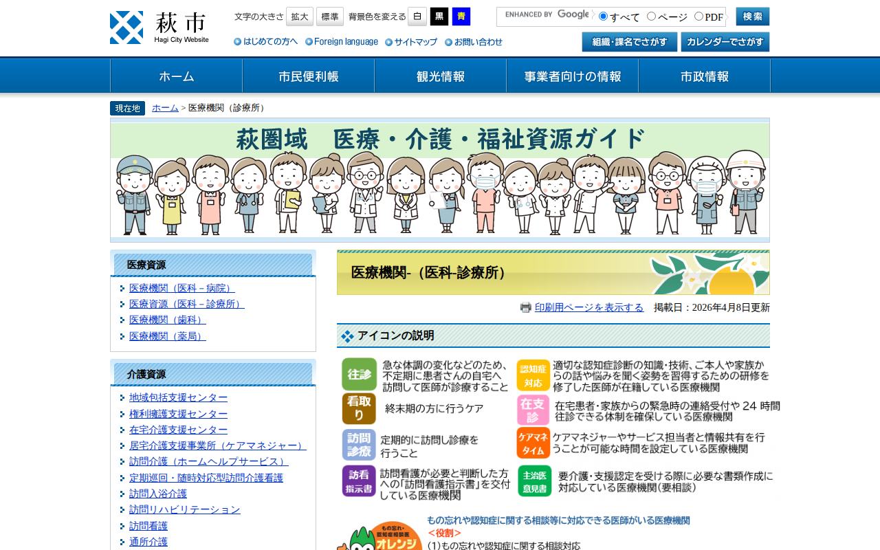Select the すべて search radio button

pos(603,16)
